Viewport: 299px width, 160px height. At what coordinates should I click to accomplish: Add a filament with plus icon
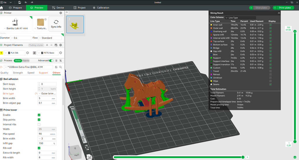[x=47, y=45]
